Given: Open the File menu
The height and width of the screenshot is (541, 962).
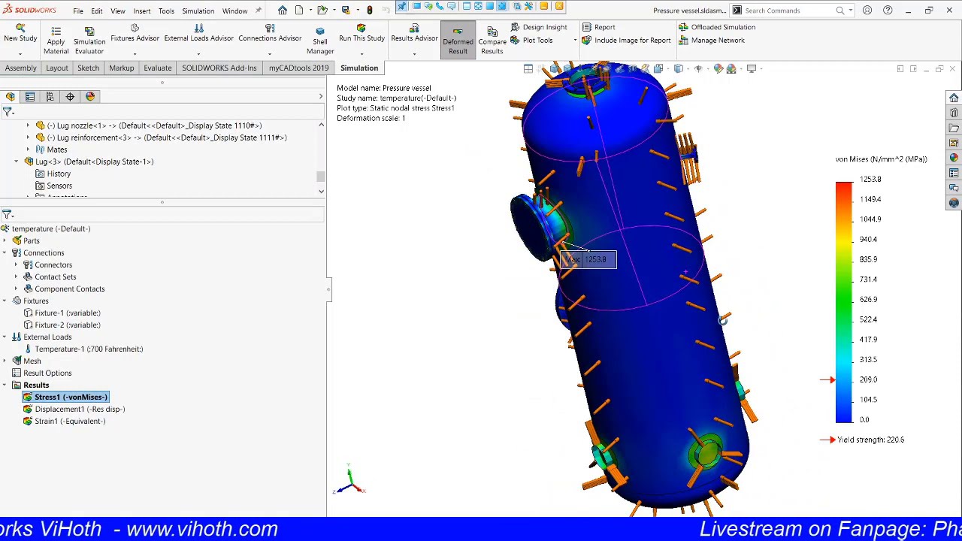Looking at the screenshot, I should click(x=78, y=11).
